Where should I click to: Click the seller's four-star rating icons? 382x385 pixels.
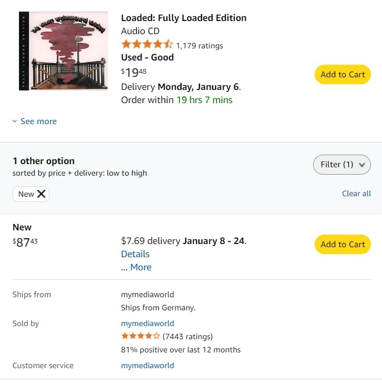click(140, 336)
